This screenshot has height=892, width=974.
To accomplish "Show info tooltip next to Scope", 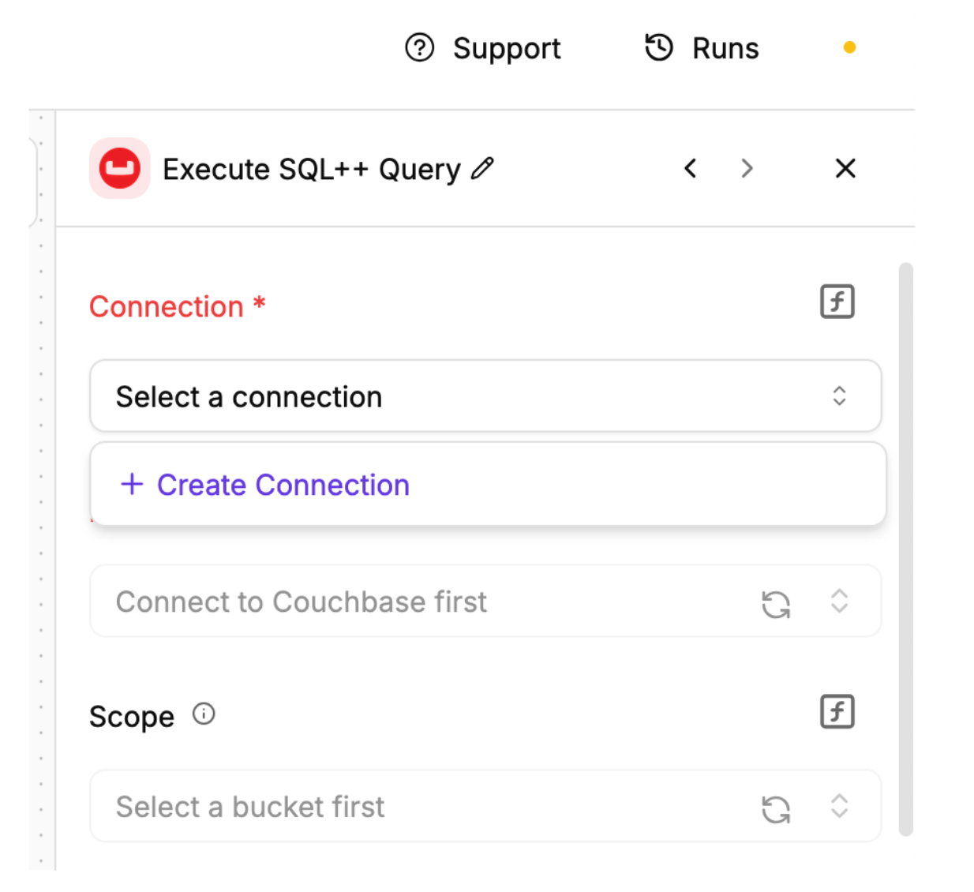I will click(x=204, y=714).
